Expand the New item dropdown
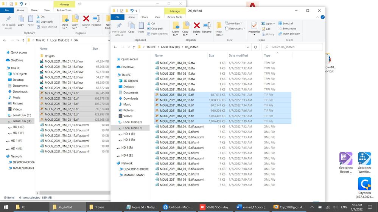This screenshot has height=212, width=378. 233,23
